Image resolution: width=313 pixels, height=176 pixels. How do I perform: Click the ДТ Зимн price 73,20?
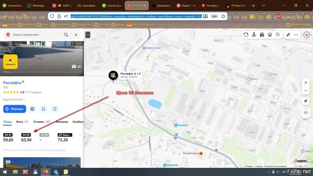tap(63, 140)
